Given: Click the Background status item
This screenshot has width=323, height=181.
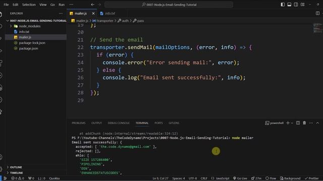Looking at the screenshot, I should [x=290, y=178].
